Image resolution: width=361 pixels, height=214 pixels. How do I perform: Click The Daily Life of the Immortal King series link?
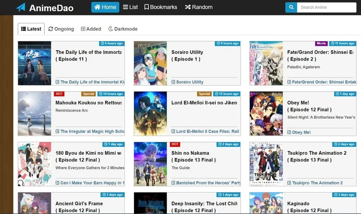click(90, 82)
